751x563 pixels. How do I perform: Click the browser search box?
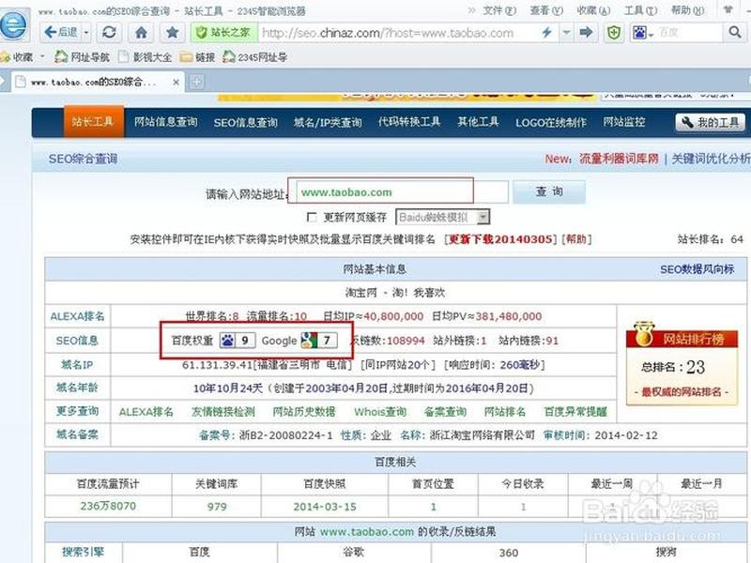(x=689, y=33)
